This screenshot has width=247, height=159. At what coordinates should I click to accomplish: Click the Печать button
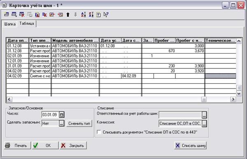tap(17, 145)
